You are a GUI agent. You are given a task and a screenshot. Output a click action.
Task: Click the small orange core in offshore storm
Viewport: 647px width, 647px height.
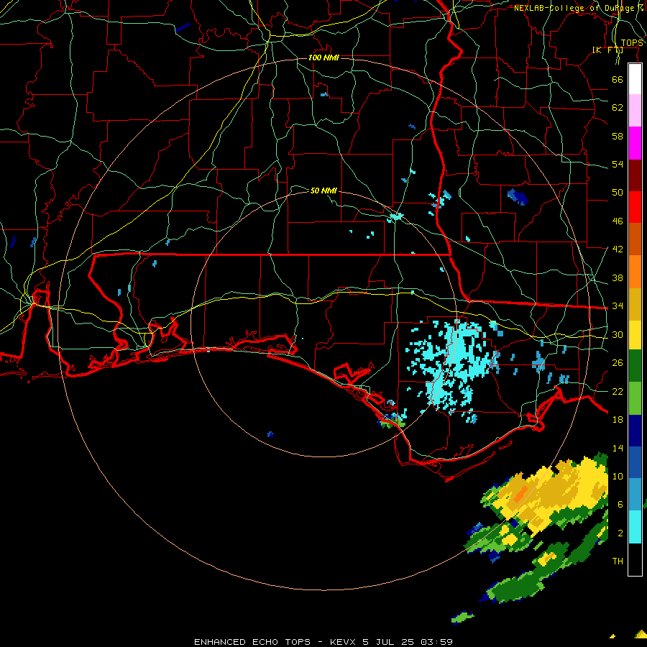pyautogui.click(x=520, y=494)
